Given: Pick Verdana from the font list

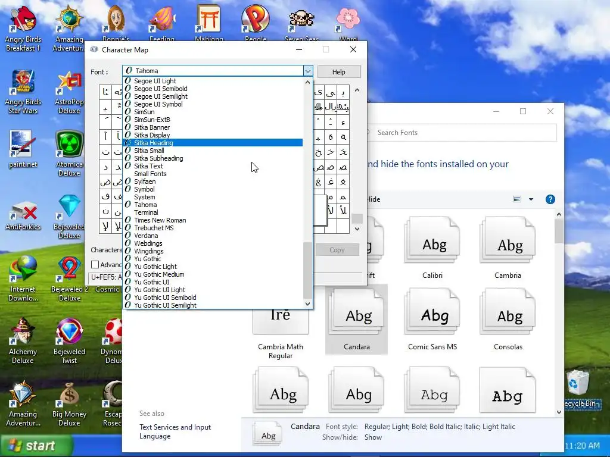Looking at the screenshot, I should [213, 236].
